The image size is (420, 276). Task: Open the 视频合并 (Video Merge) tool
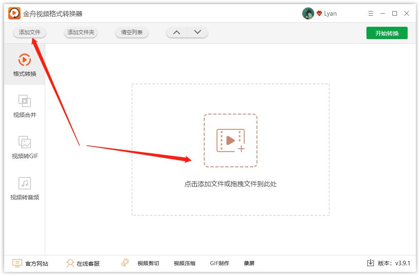pos(25,106)
